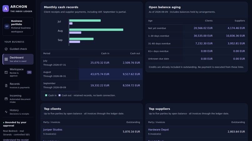Click the Workspace panel icon
This screenshot has width=252, height=141.
pyautogui.click(x=6, y=72)
